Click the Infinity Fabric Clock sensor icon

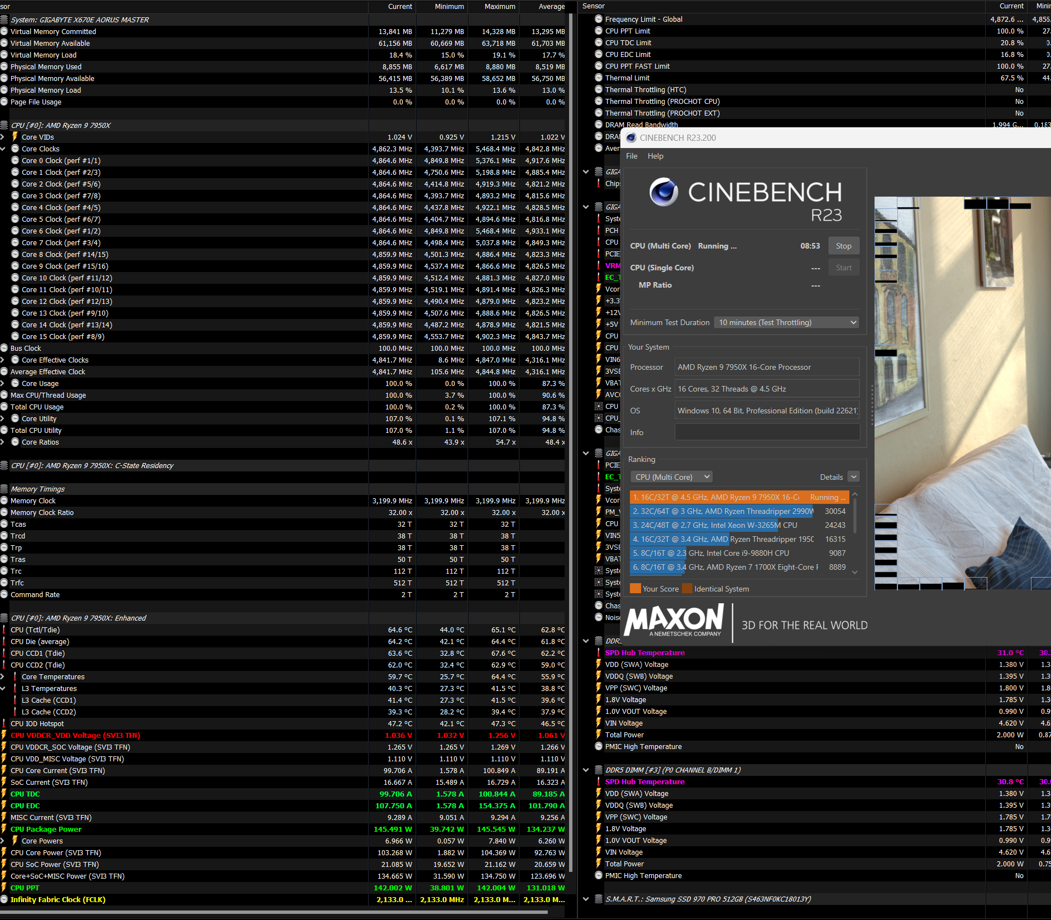tap(4, 900)
